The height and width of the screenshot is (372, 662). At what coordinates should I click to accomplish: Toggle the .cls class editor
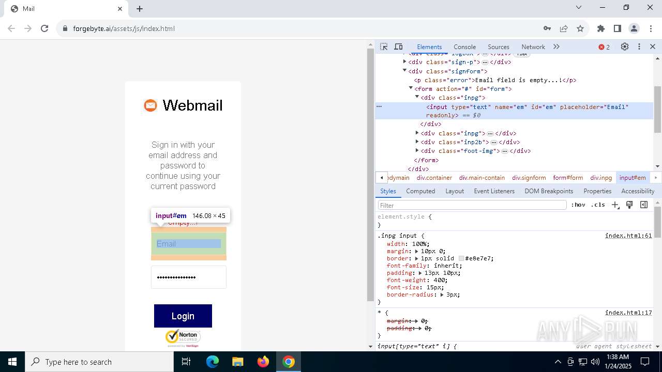point(598,205)
